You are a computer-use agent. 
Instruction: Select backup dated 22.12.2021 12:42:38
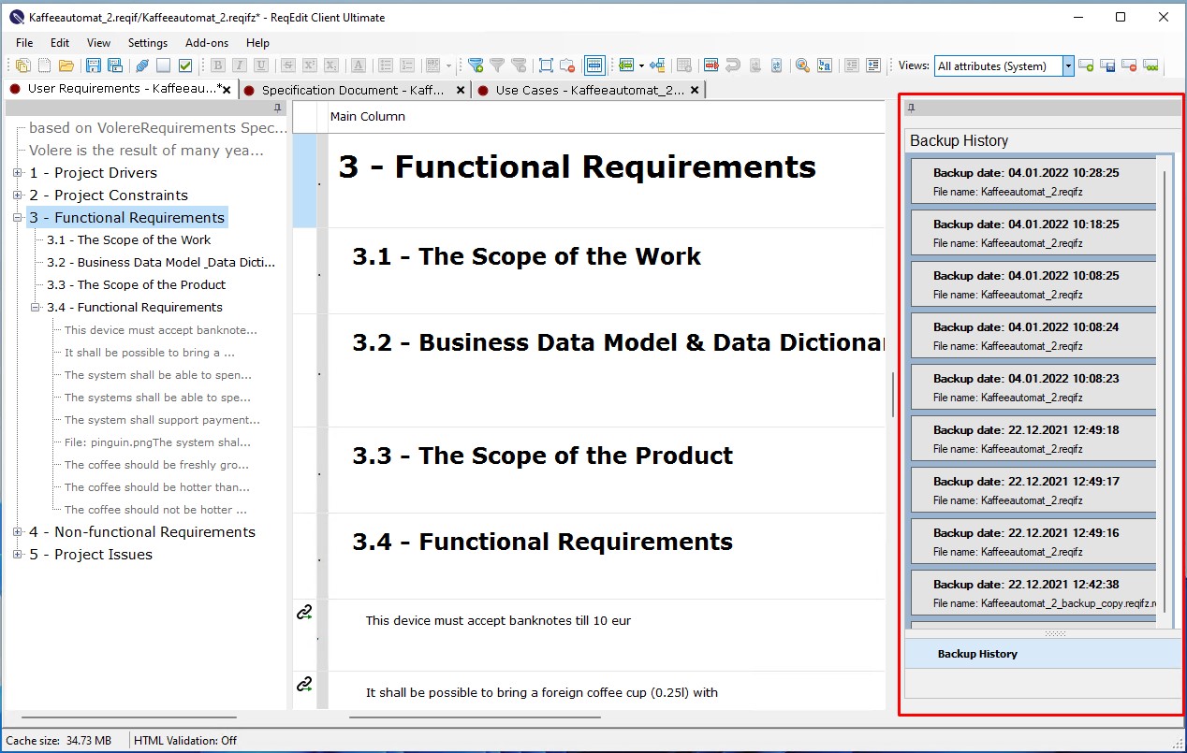point(1033,593)
